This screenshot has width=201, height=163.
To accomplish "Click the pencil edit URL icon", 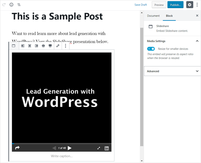I will [x=58, y=46].
